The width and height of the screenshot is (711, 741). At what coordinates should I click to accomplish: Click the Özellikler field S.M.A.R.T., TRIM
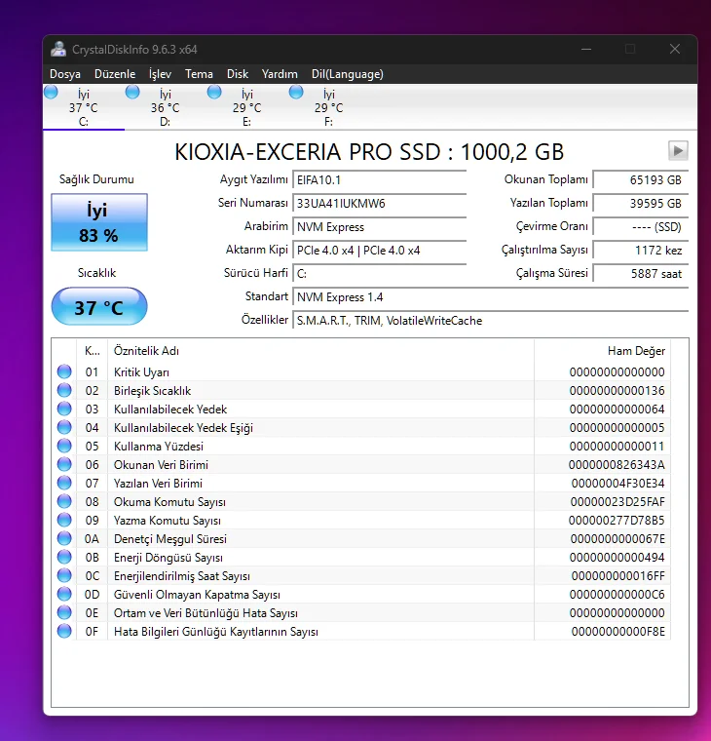(x=490, y=321)
